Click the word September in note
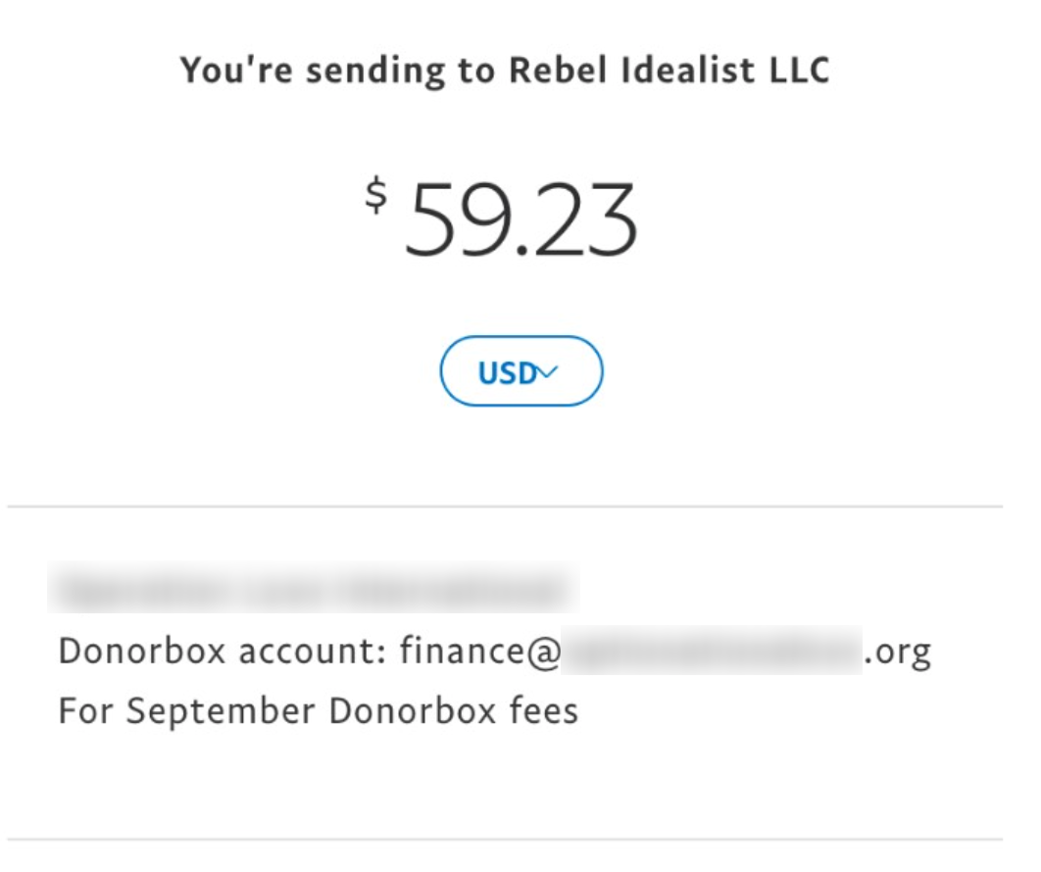This screenshot has height=872, width=1041. 222,711
